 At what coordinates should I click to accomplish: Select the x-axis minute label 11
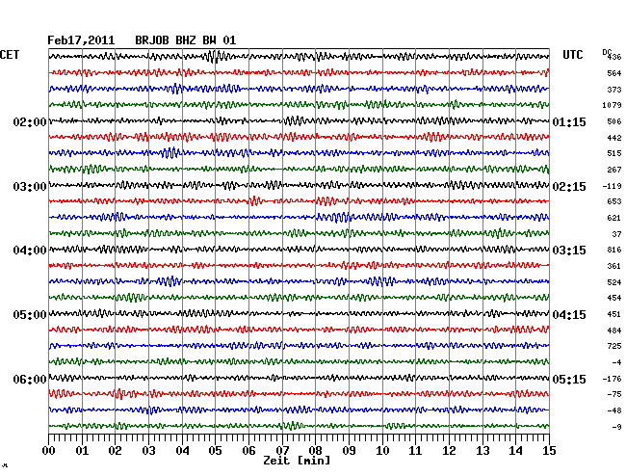416,451
